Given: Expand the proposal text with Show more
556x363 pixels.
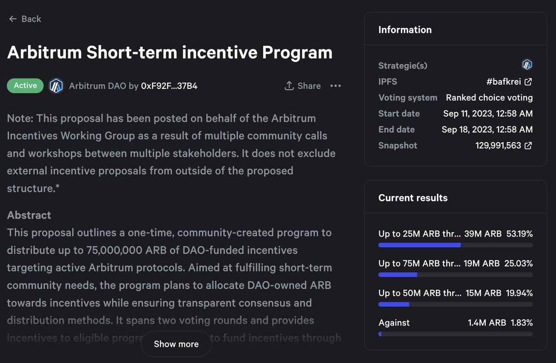Looking at the screenshot, I should pyautogui.click(x=176, y=344).
